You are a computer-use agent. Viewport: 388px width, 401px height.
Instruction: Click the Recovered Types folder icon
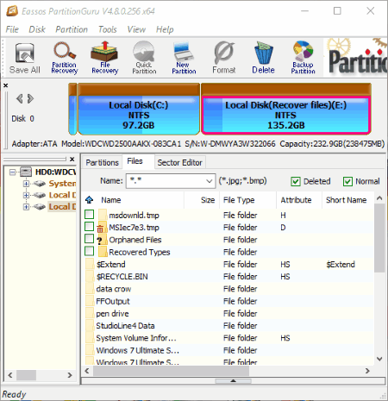click(x=103, y=252)
